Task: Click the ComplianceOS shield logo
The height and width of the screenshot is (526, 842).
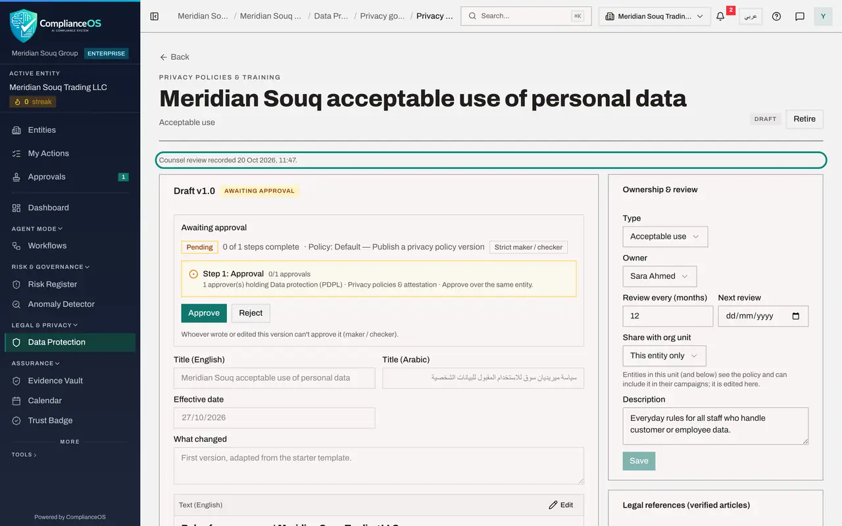Action: 24,26
